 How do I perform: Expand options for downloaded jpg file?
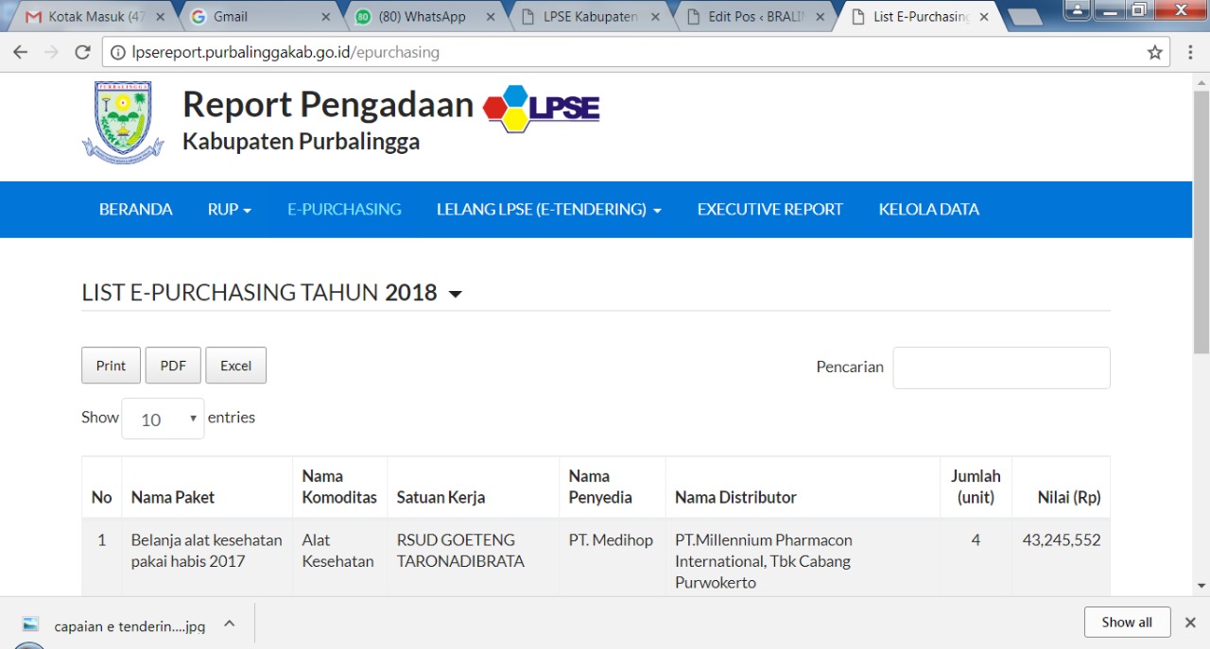(229, 623)
